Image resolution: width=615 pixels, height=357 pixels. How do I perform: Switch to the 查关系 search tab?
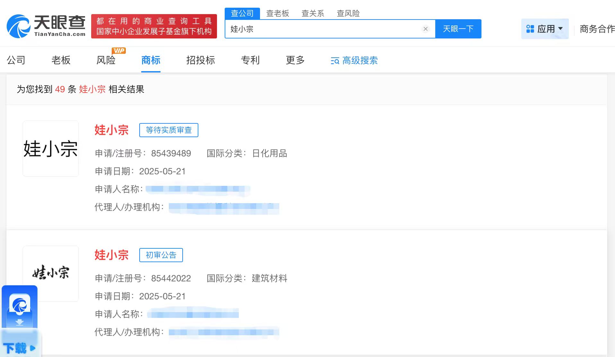(x=313, y=13)
